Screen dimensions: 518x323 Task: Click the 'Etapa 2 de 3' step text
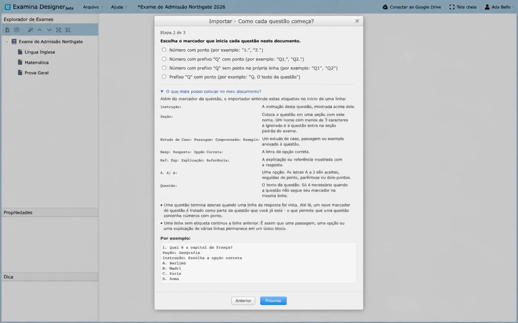[173, 33]
